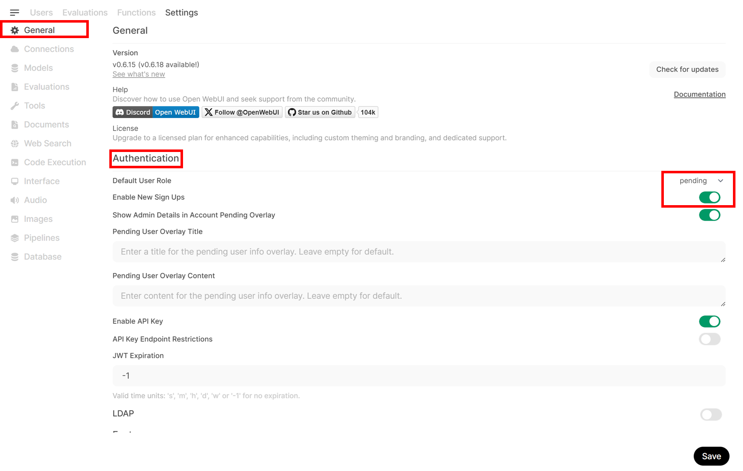Open Models stack icon in sidebar
Viewport: 743px width, 471px height.
[15, 68]
